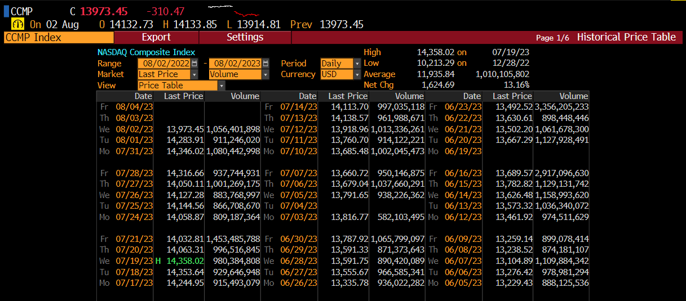
Task: Expand the Volume field dropdown
Action: (265, 74)
